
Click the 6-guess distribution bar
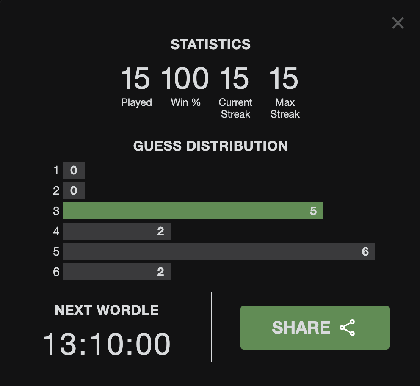[x=117, y=272]
